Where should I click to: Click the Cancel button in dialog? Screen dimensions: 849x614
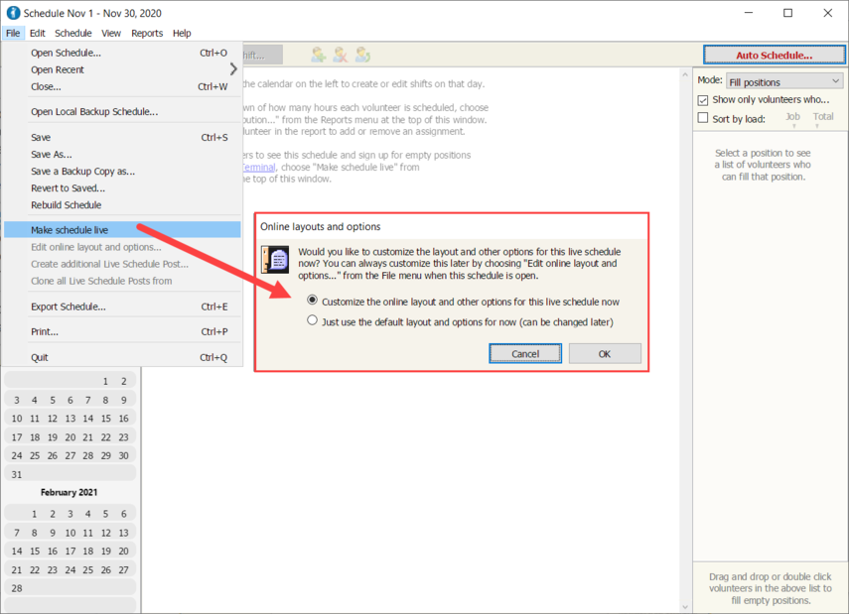525,354
